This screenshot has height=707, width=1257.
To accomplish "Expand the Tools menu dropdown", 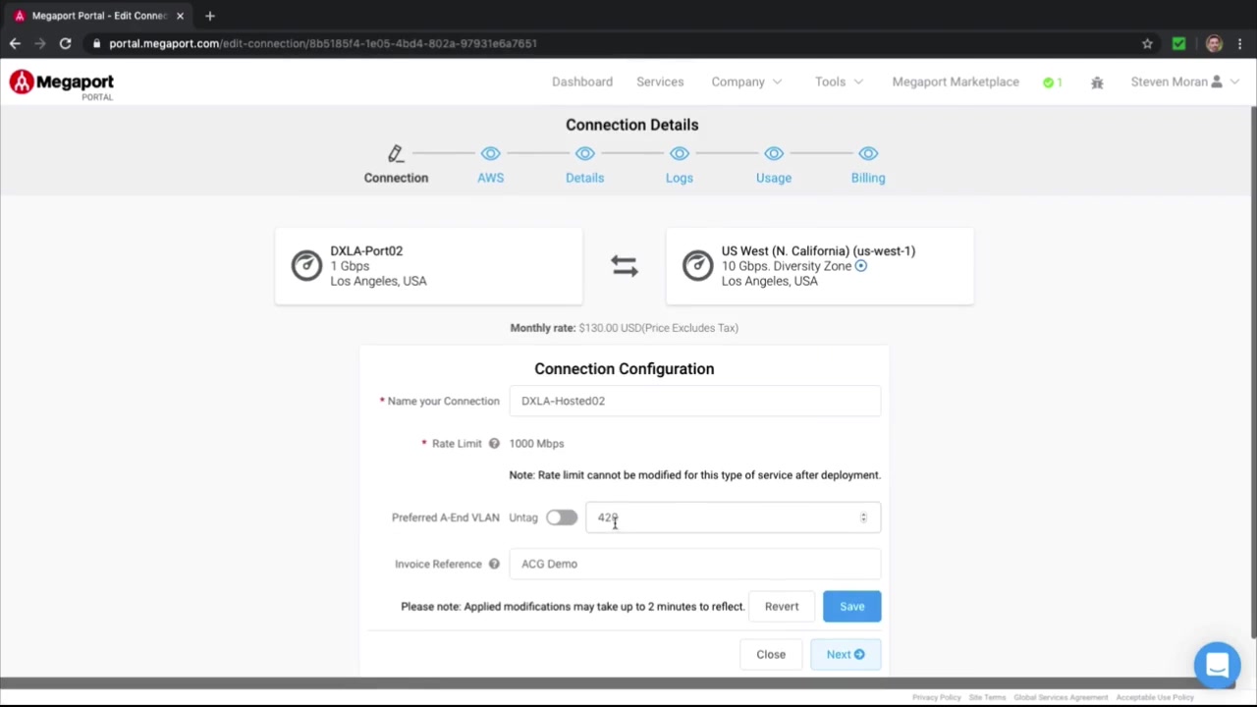I will tap(839, 82).
